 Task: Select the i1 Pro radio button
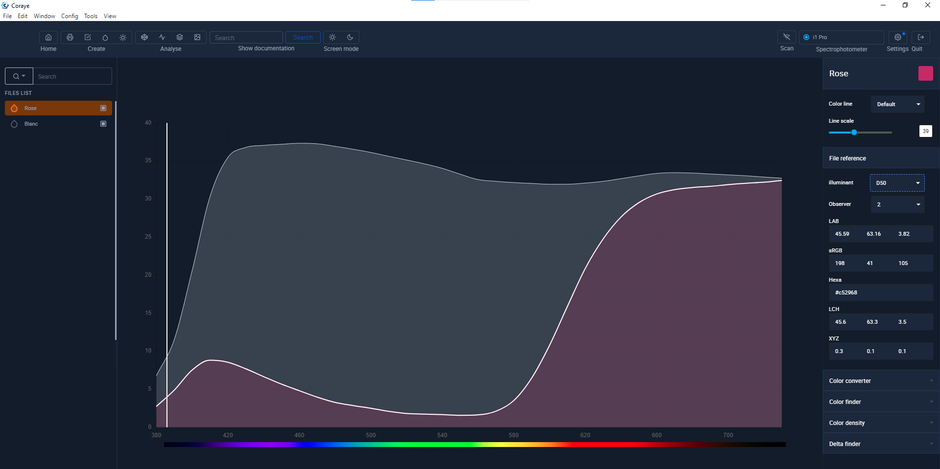coord(806,37)
